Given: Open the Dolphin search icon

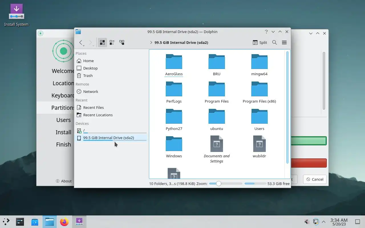Looking at the screenshot, I should pos(275,42).
